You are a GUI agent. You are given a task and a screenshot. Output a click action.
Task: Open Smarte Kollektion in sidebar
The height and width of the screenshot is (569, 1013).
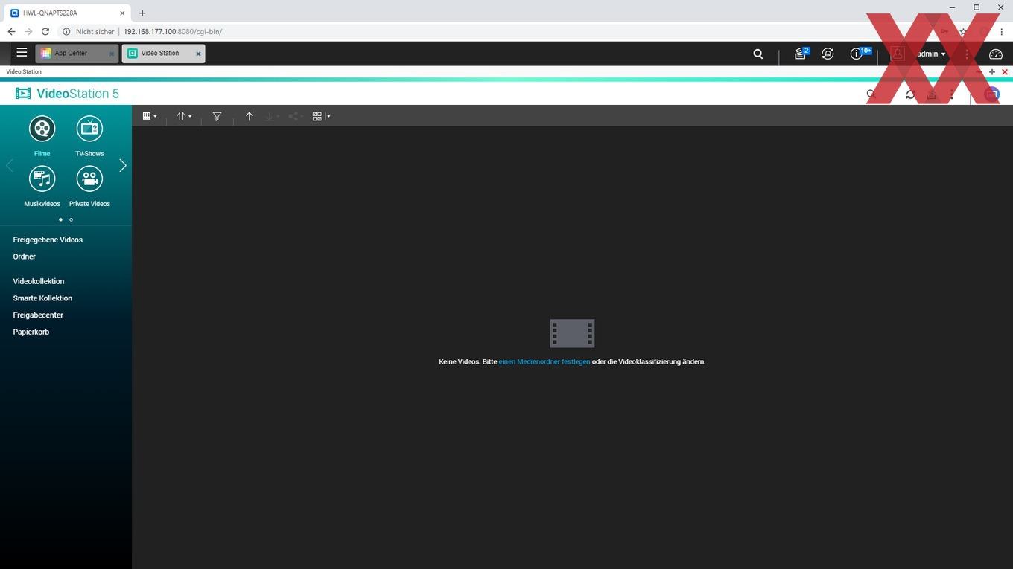click(42, 298)
